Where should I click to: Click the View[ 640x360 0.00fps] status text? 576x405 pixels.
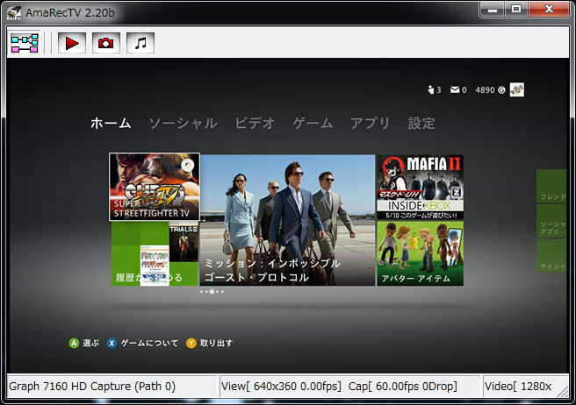(x=281, y=387)
